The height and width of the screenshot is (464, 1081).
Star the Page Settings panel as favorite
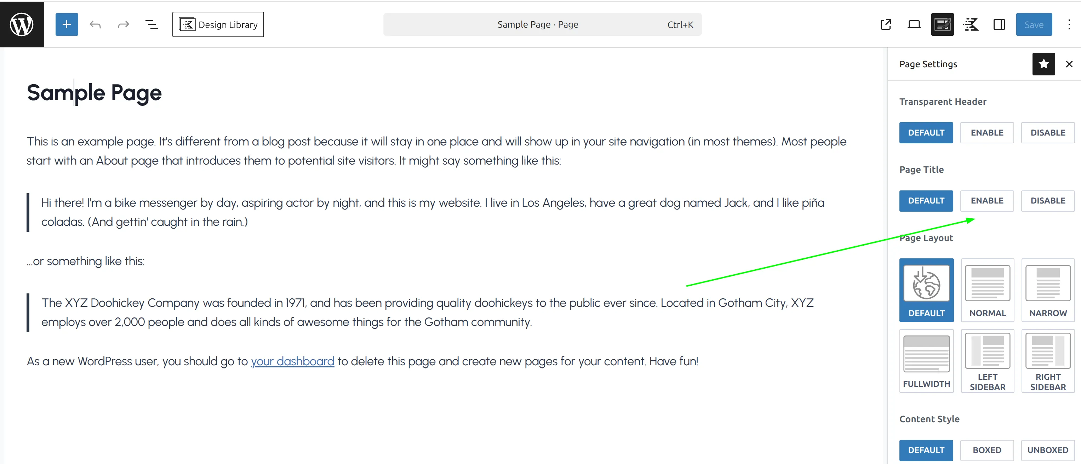point(1043,64)
